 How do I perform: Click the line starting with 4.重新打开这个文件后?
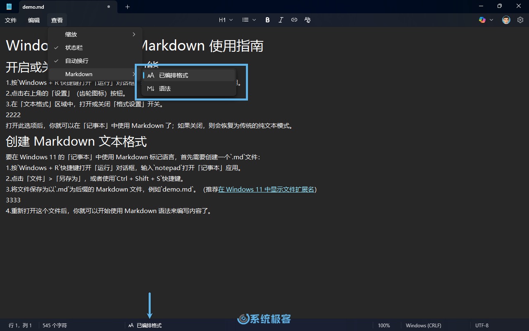tap(110, 211)
